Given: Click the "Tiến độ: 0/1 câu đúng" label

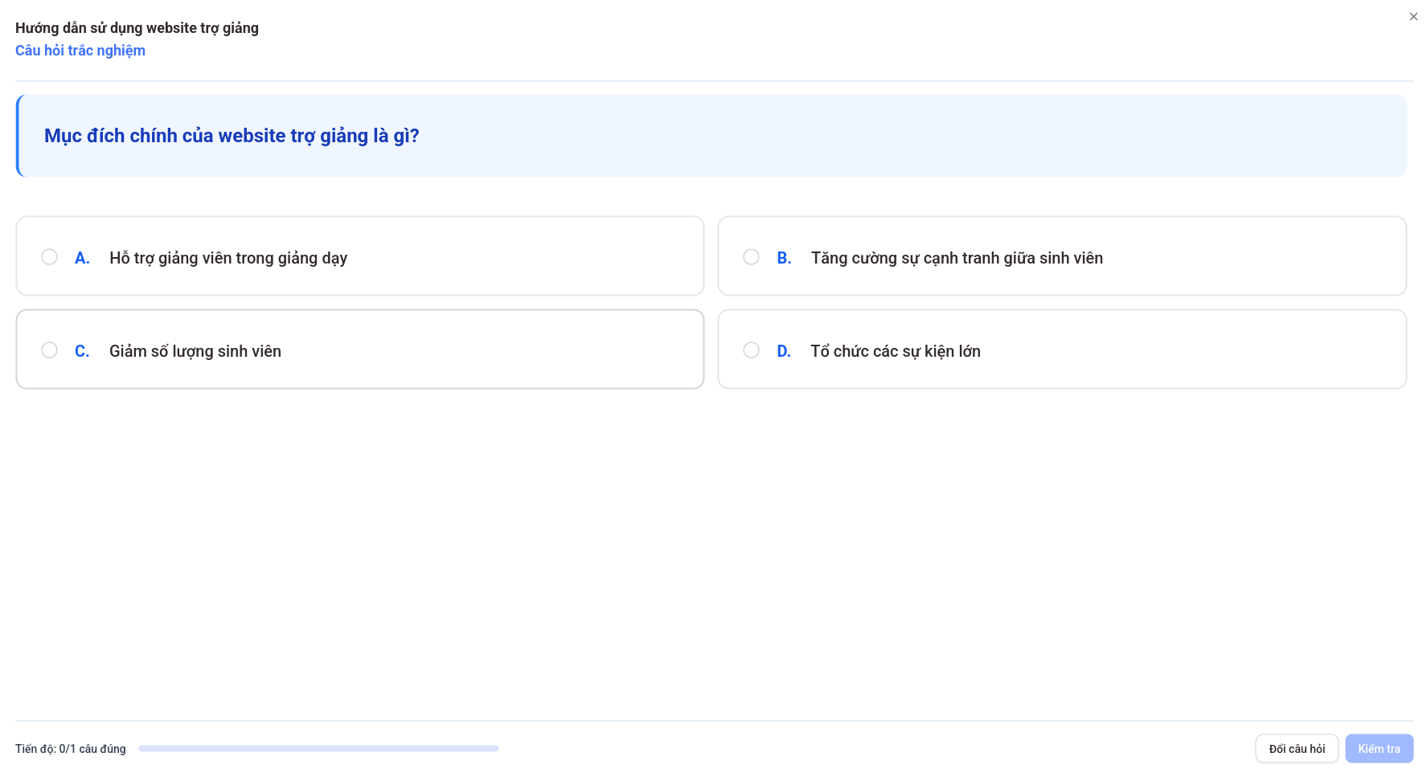Looking at the screenshot, I should [x=71, y=749].
